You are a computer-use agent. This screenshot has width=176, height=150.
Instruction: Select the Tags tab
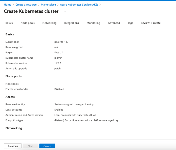point(130,23)
